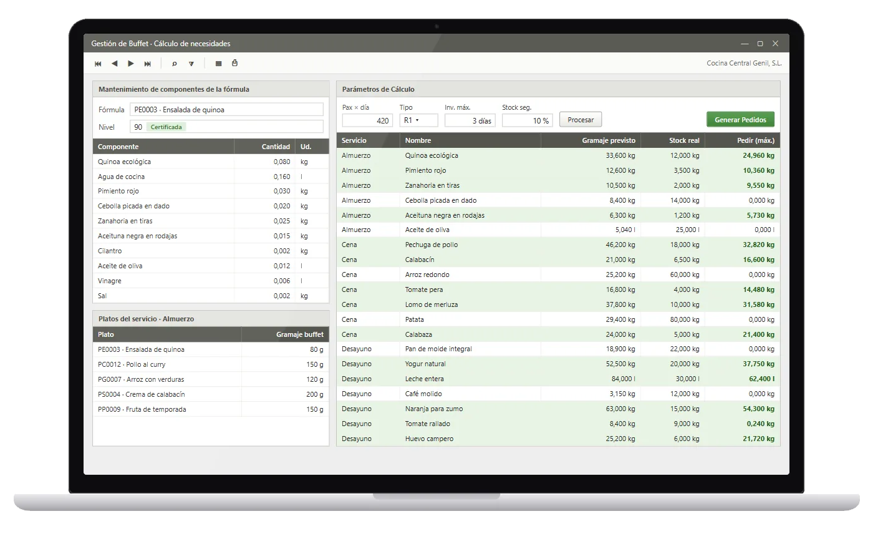Select dish PC0012 · Pollo al curry
Image resolution: width=873 pixels, height=549 pixels.
pos(211,364)
